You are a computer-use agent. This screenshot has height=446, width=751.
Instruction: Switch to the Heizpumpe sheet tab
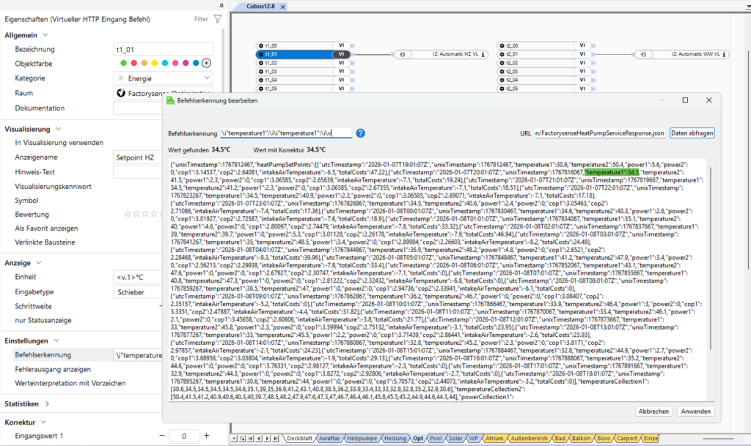pyautogui.click(x=362, y=439)
